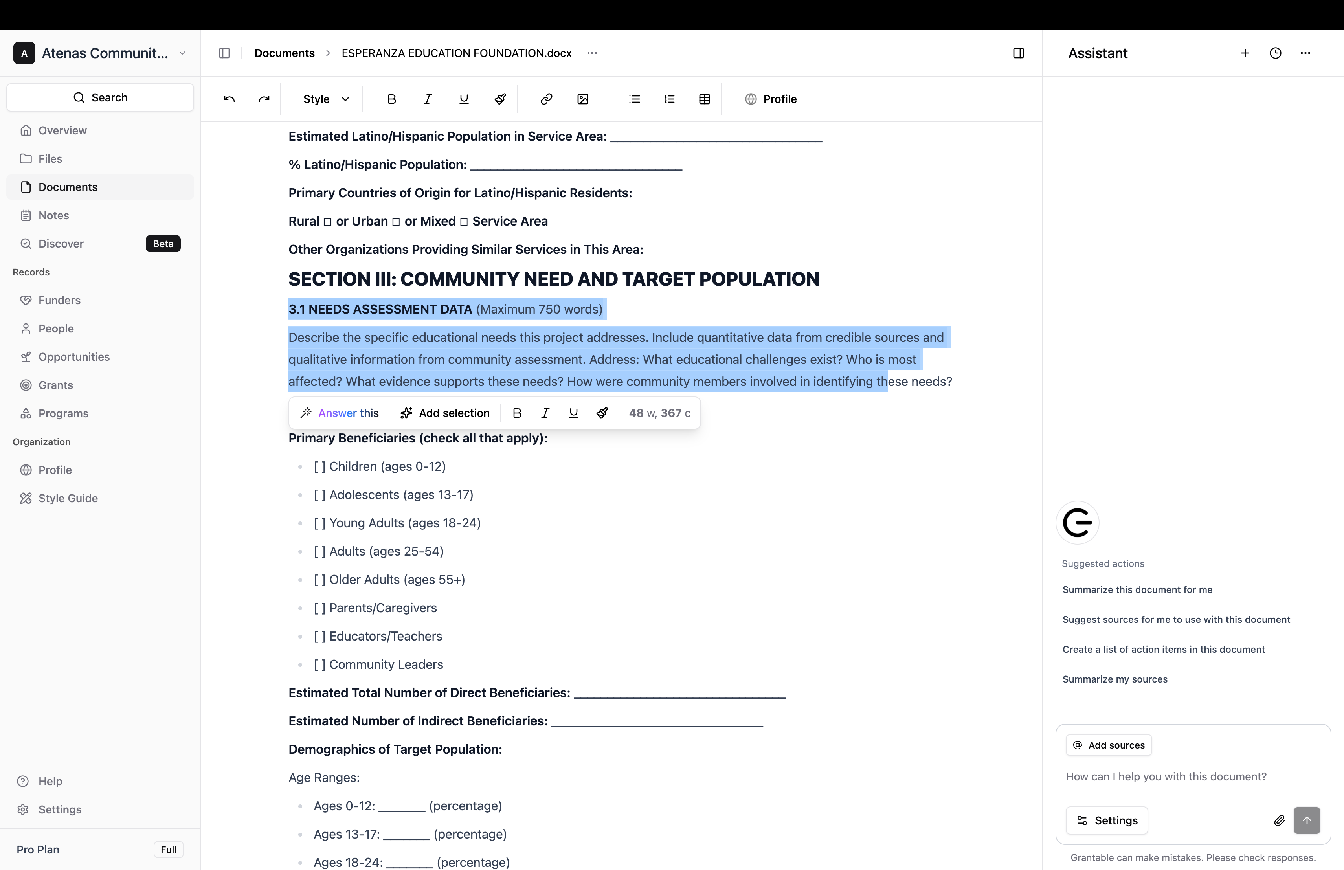1344x870 pixels.
Task: Open Assistant chat history clock icon
Action: click(x=1275, y=53)
